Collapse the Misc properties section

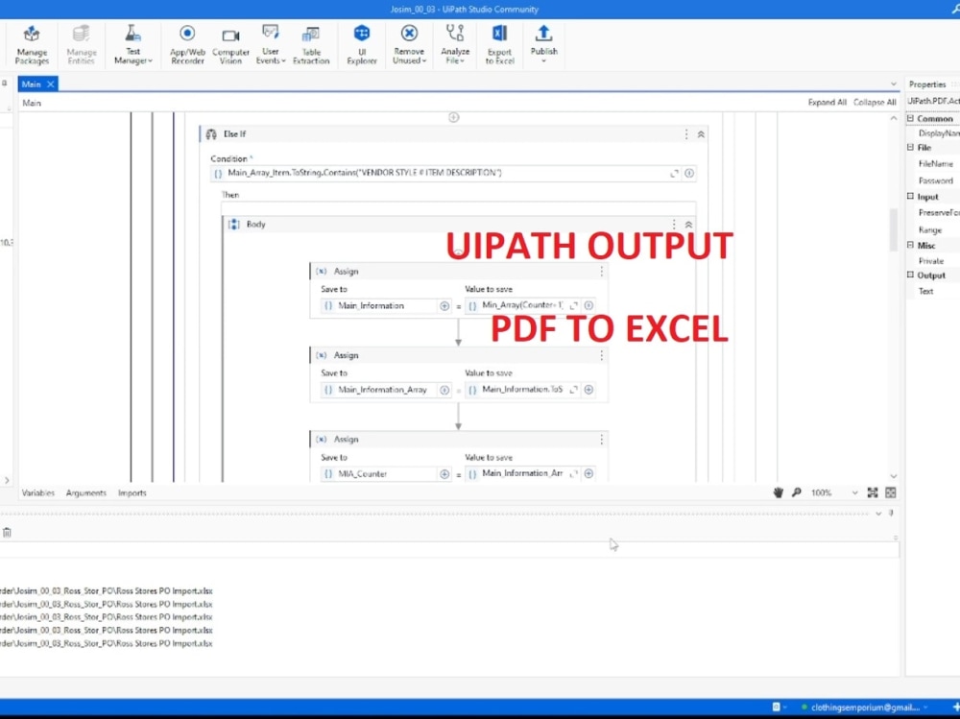(910, 245)
